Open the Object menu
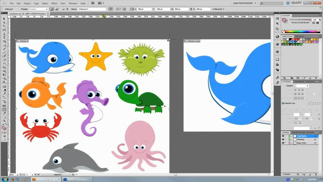323x182 pixels. coord(27,3)
